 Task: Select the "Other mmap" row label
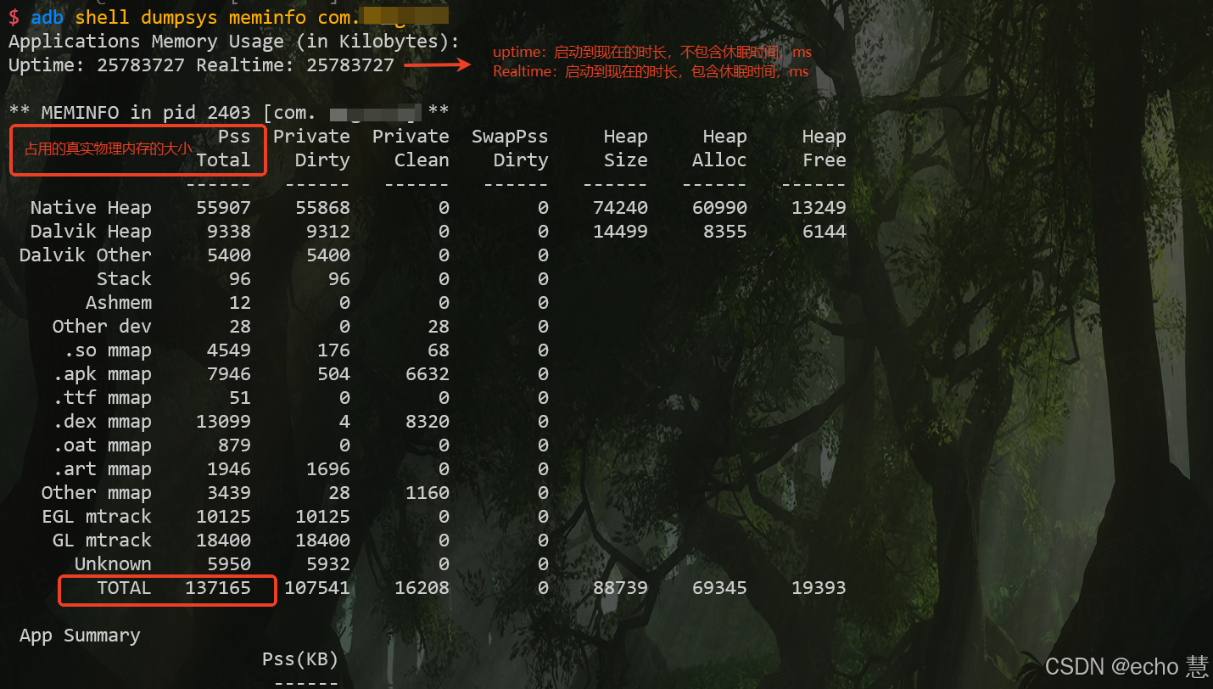pyautogui.click(x=97, y=492)
